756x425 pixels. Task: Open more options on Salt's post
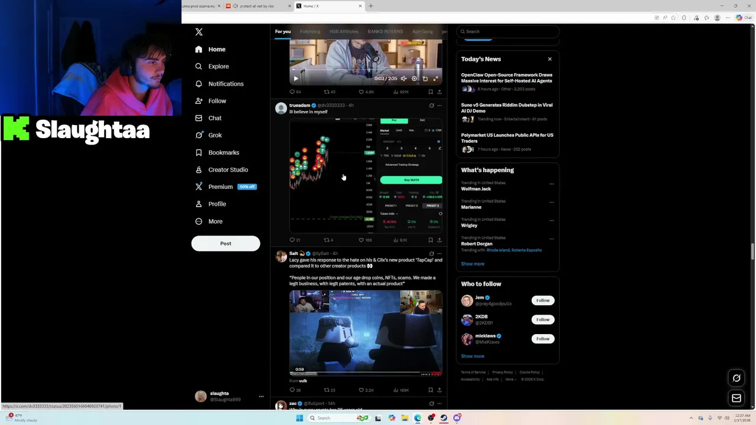(x=439, y=254)
